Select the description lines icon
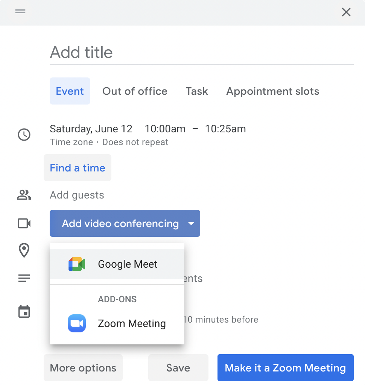 click(x=24, y=278)
